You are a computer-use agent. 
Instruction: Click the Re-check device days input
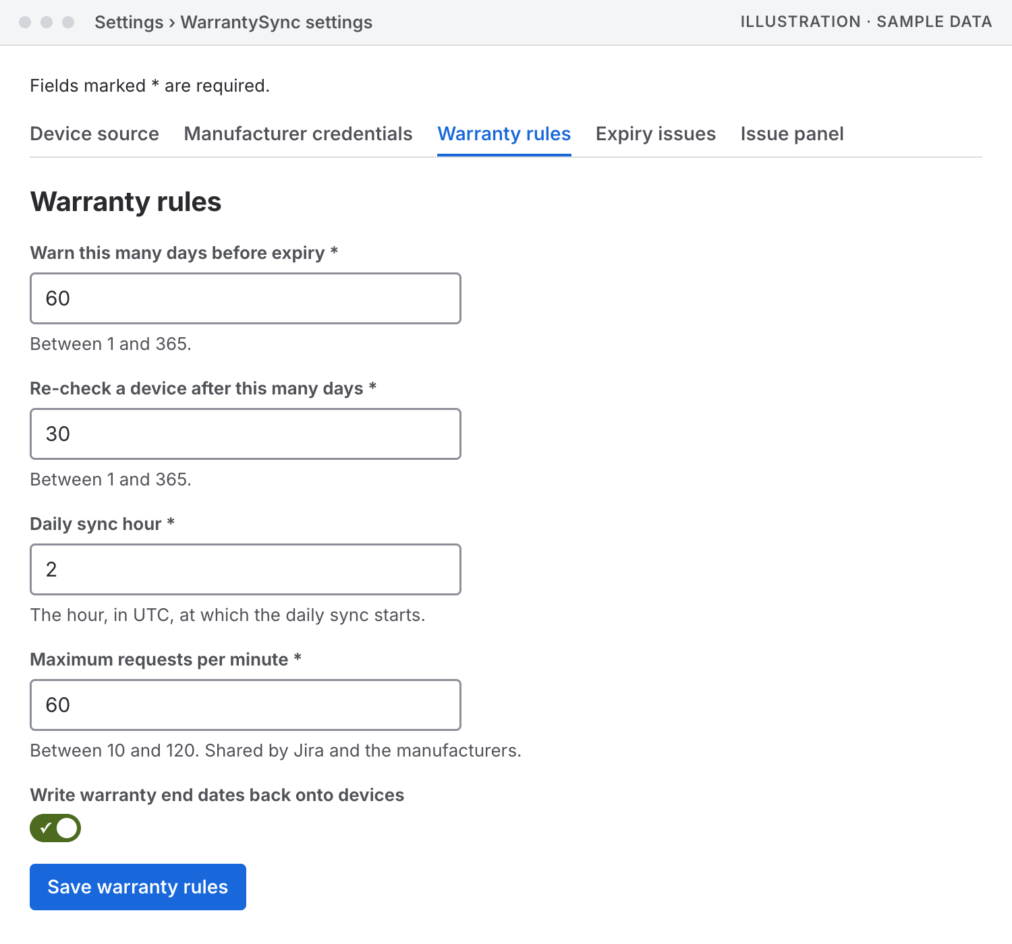tap(246, 434)
